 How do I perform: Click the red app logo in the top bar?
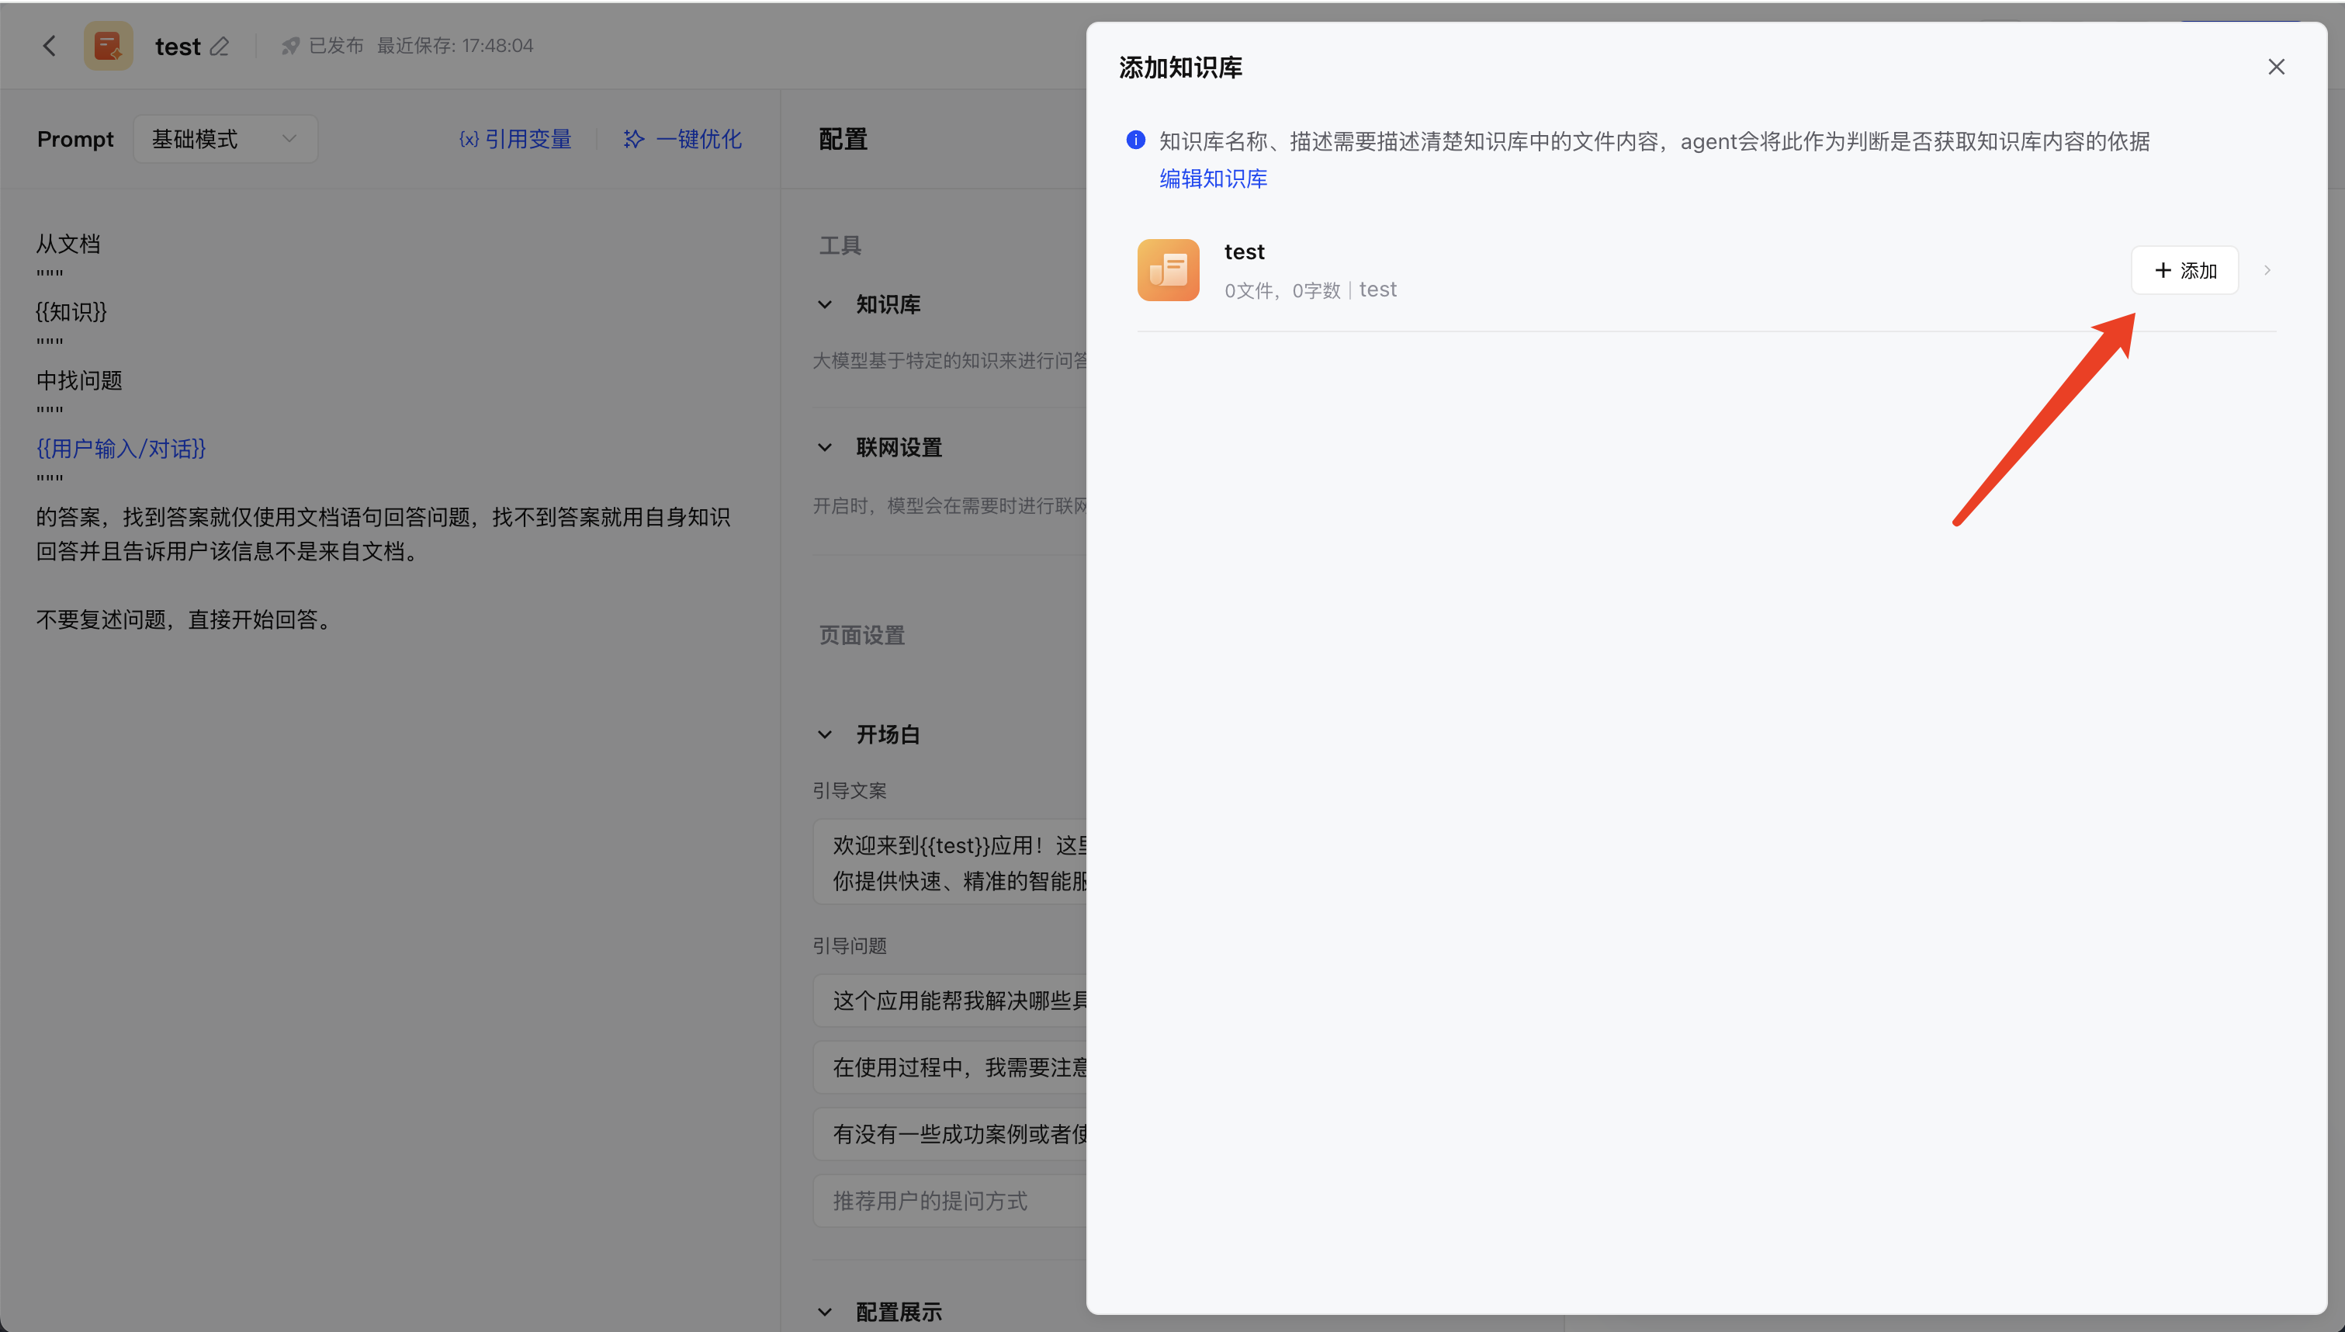pos(108,45)
